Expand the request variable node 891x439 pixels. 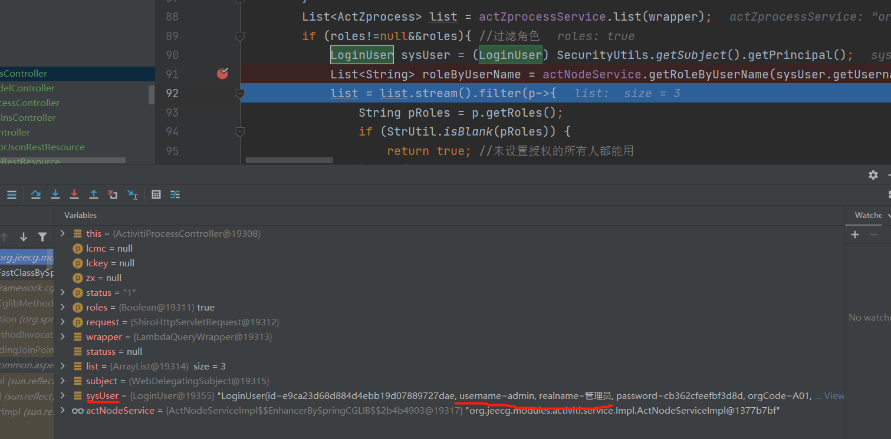[x=63, y=322]
